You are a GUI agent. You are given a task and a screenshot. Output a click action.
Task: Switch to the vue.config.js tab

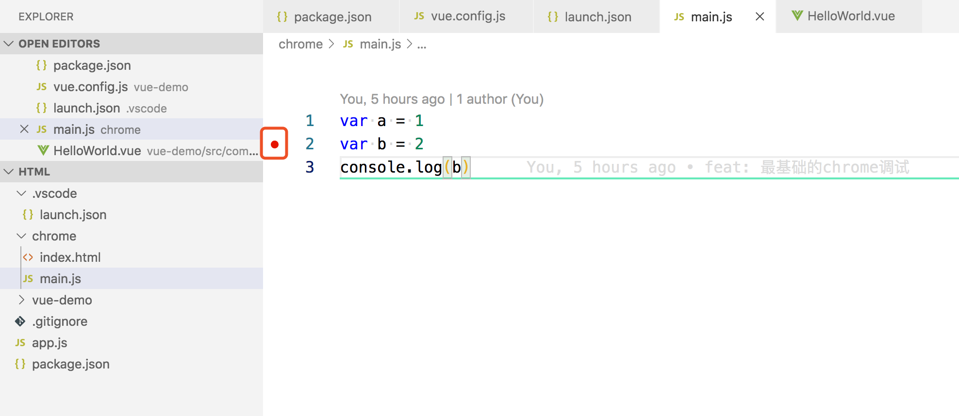(x=466, y=16)
